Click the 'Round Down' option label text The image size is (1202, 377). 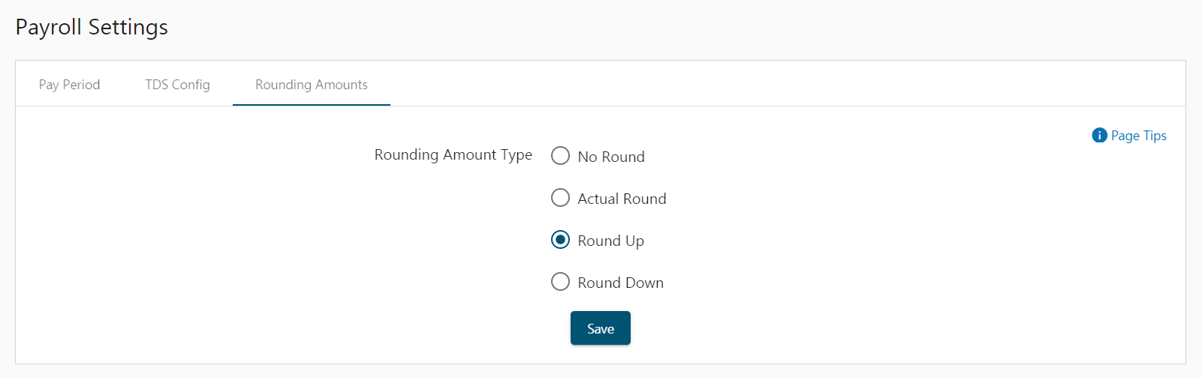point(620,283)
